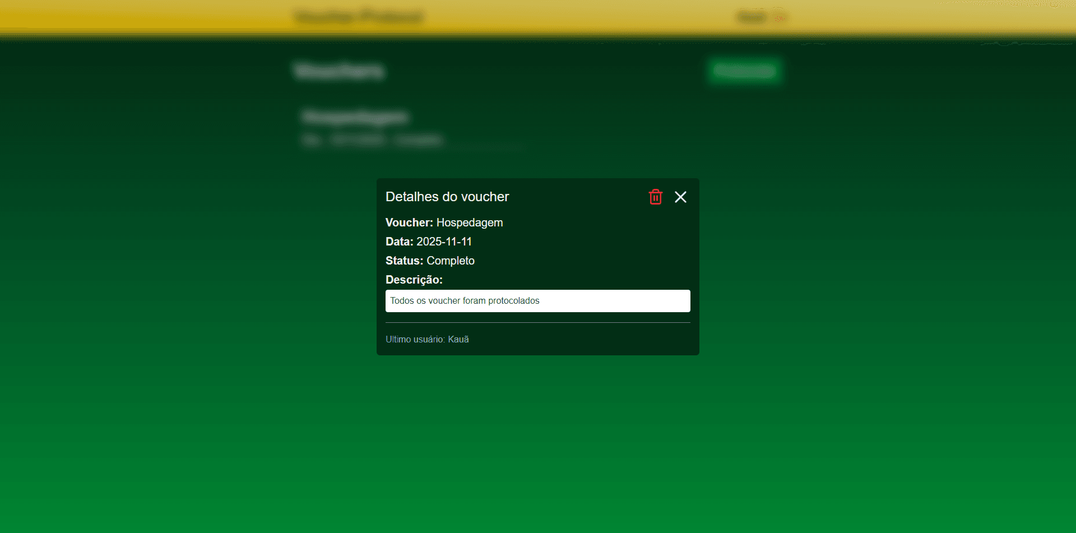Click the blurred username in the header
The image size is (1076, 533).
click(x=752, y=18)
